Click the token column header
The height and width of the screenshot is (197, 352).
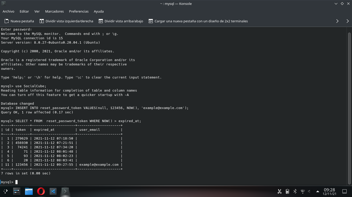21,130
